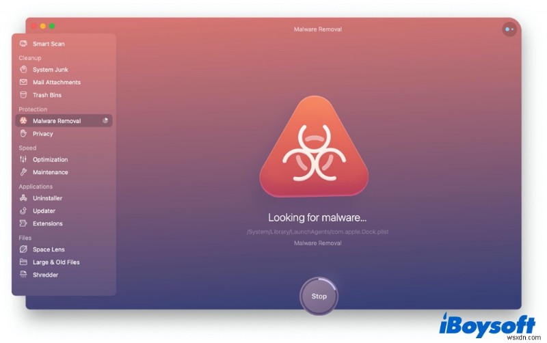Click the Mail Attachments envelope icon
Screen dimensions: 547x343
(23, 82)
